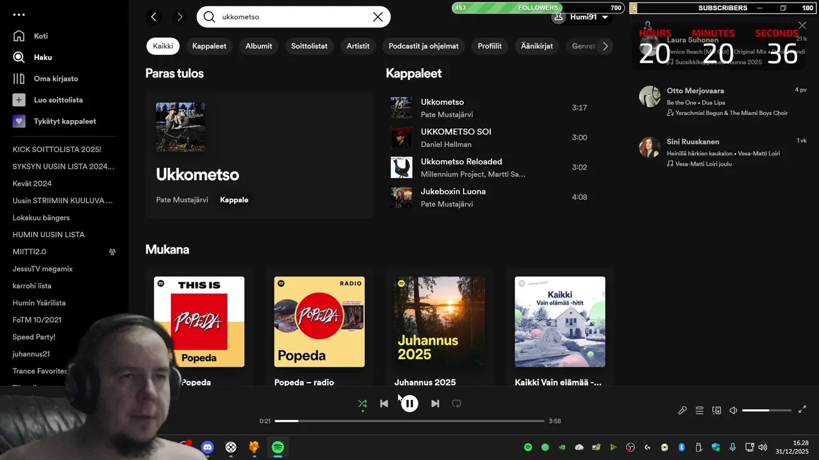The width and height of the screenshot is (819, 460).
Task: Open KICK SOITTOLISTA 2025! playlist
Action: 57,149
